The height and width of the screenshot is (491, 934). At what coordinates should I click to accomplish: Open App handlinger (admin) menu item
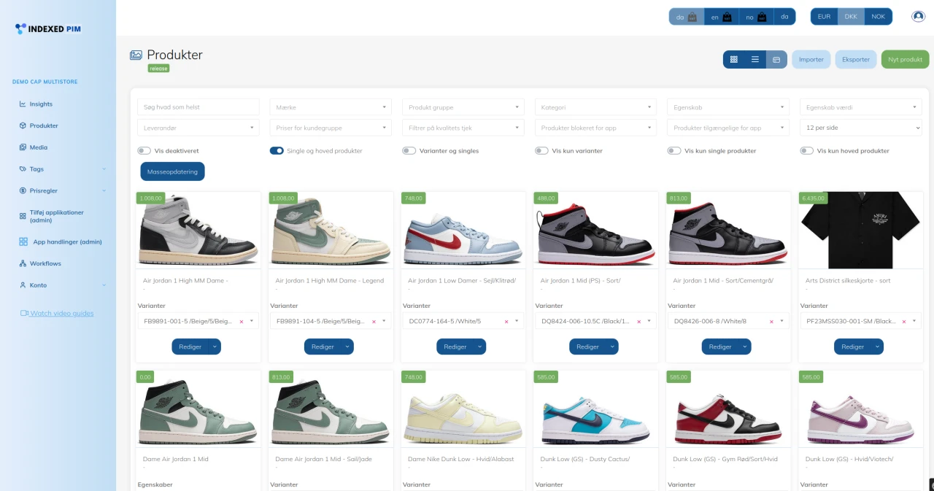coord(67,241)
